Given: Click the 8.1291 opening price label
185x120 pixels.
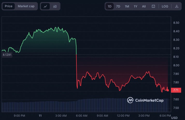Looking at the screenshot, I should point(7,55).
